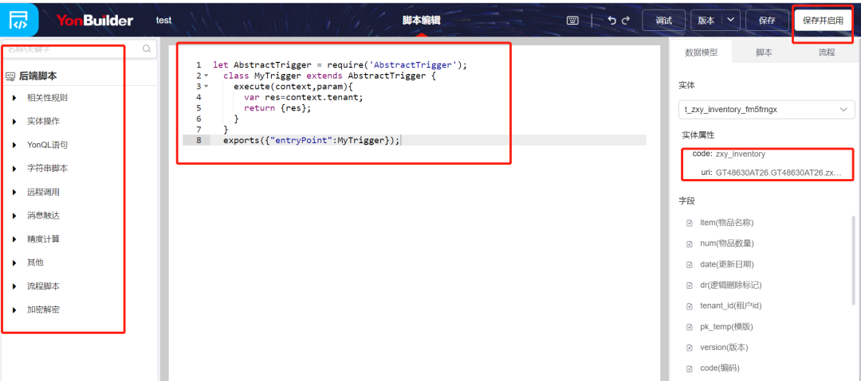
Task: Select the tenant_id(租户id) field
Action: tap(730, 306)
